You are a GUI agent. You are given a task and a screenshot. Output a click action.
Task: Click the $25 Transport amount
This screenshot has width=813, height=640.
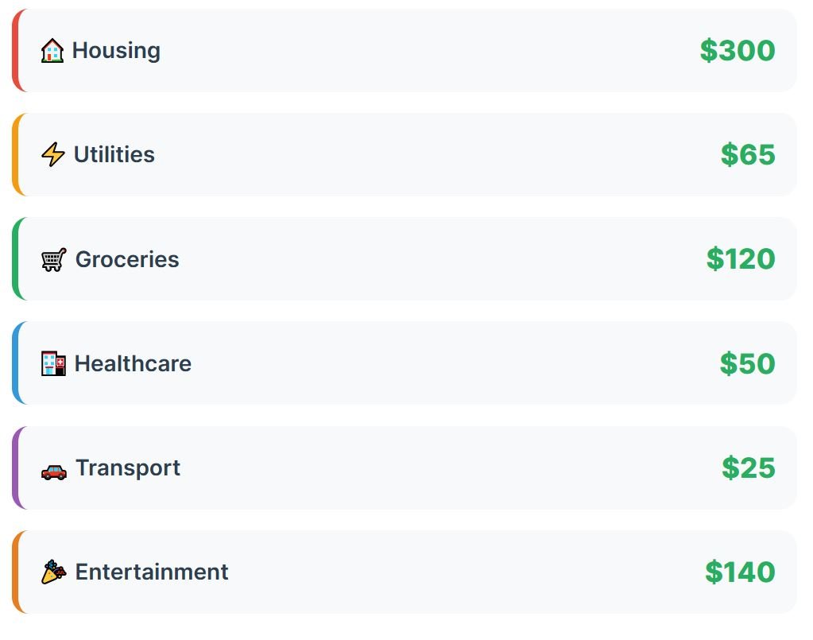point(748,467)
